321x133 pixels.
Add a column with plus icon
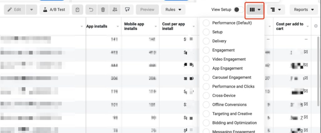coord(316,26)
